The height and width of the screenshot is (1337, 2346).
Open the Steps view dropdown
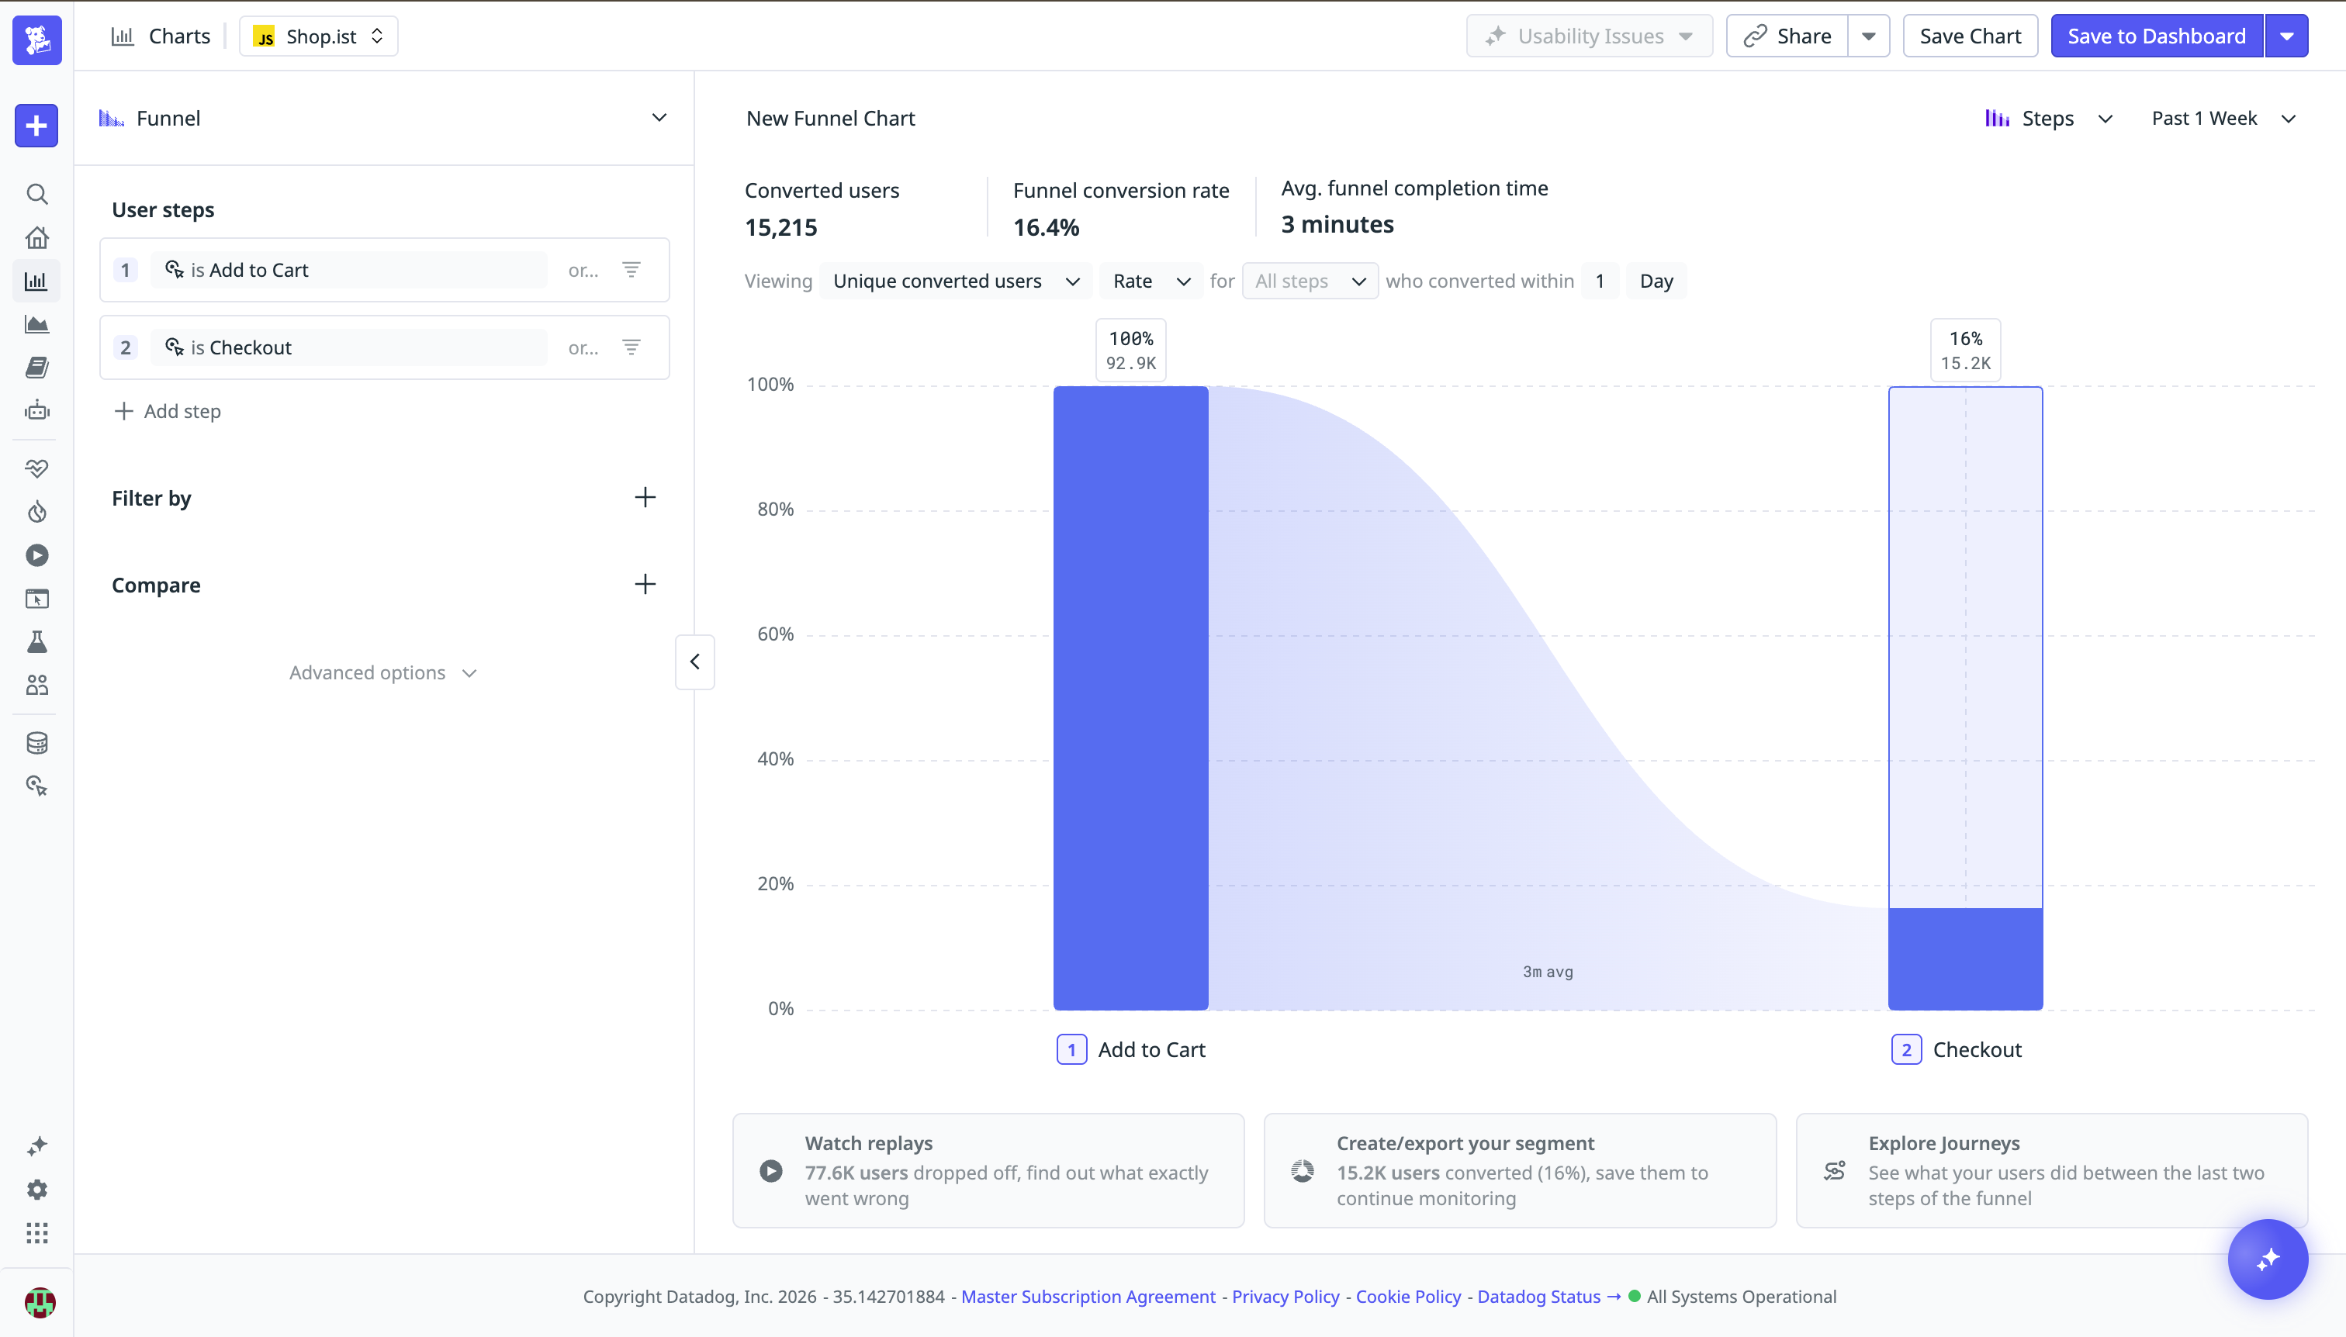pos(2048,119)
